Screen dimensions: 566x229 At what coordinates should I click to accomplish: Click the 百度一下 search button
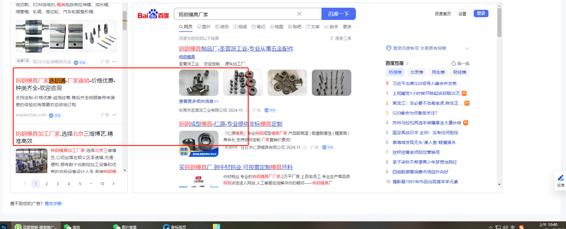[x=338, y=14]
